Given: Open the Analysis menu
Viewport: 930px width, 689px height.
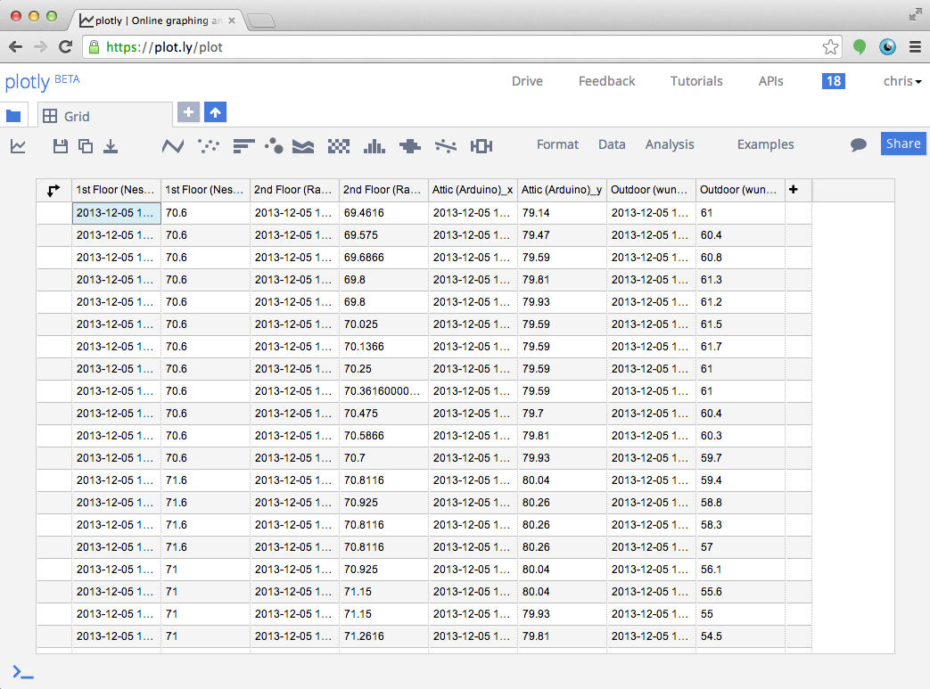Looking at the screenshot, I should click(x=670, y=144).
